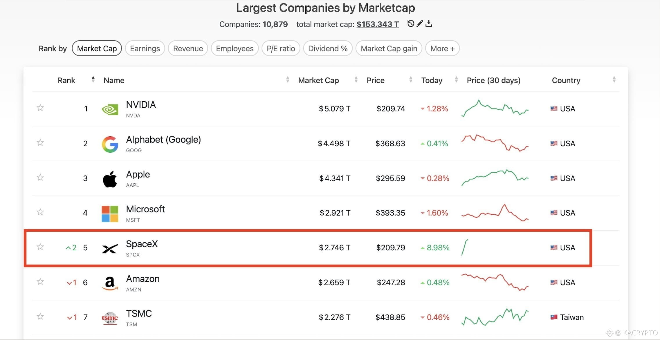Sort by the Country column arrows
The width and height of the screenshot is (660, 340).
pyautogui.click(x=614, y=79)
